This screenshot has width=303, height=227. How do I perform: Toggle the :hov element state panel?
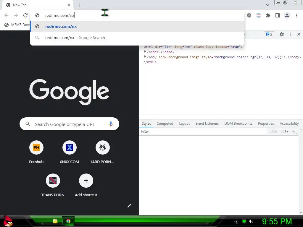(x=274, y=132)
